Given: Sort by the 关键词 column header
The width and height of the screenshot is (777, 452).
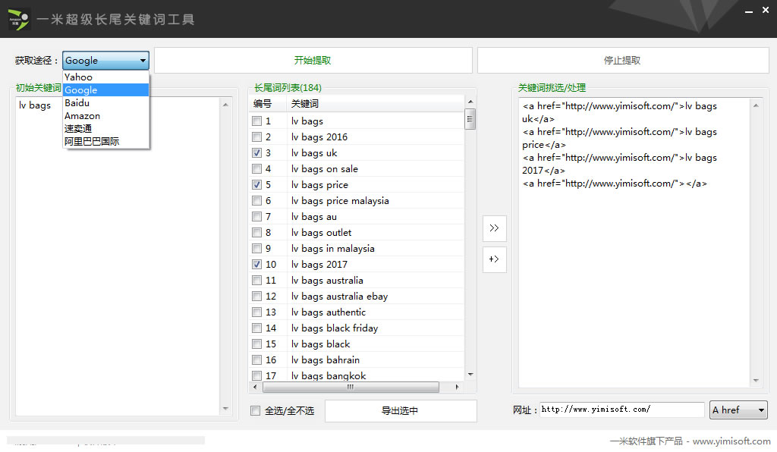Looking at the screenshot, I should point(375,103).
